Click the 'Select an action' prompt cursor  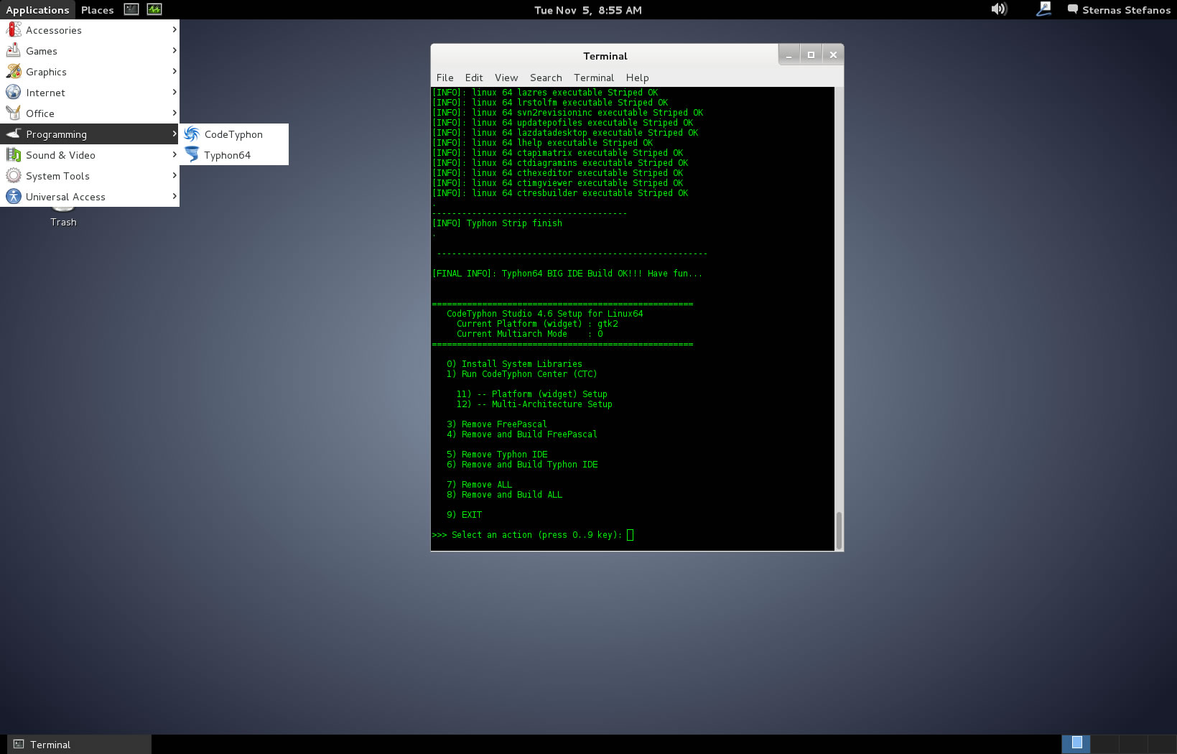pos(630,535)
